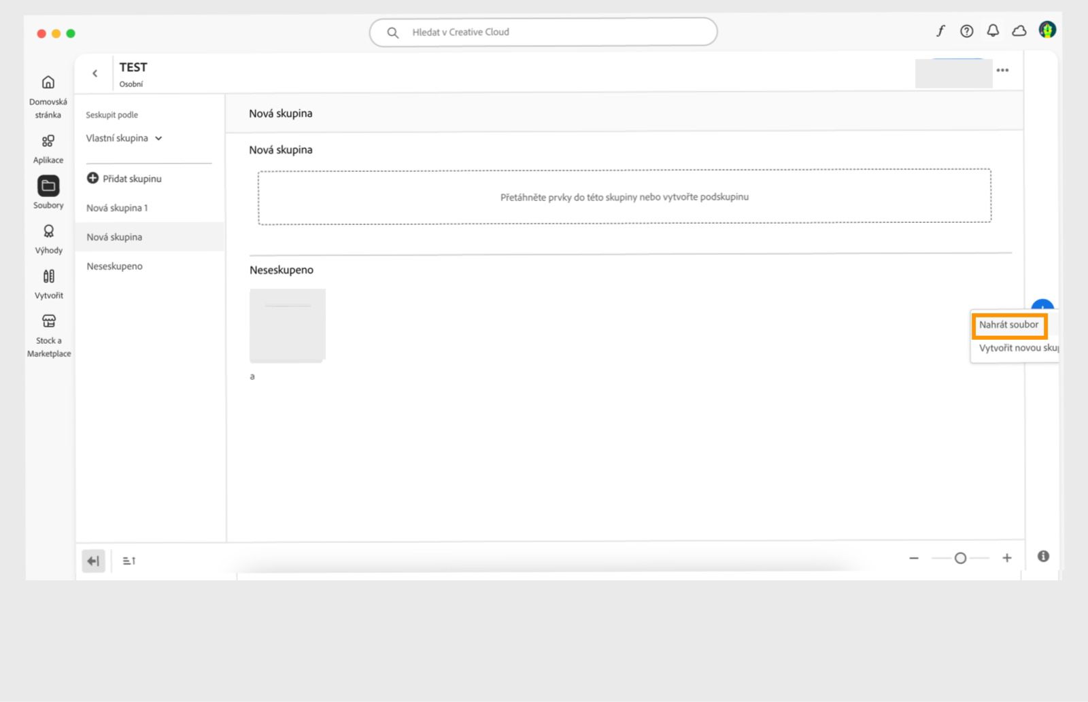Viewport: 1088px width, 702px height.
Task: Open the notifications bell icon
Action: click(993, 31)
